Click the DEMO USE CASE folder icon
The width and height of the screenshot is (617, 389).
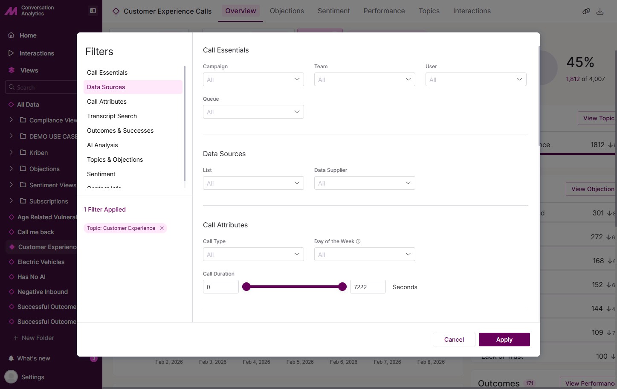coord(23,136)
